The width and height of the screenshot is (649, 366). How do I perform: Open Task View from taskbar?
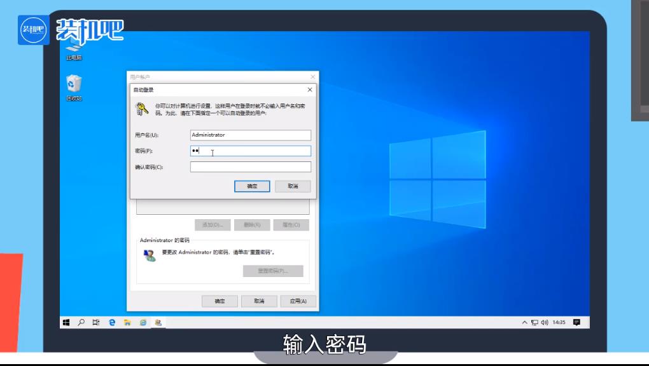click(x=96, y=322)
